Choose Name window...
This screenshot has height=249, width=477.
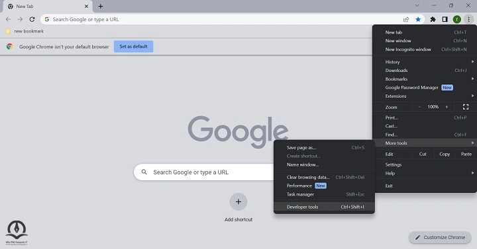point(324,164)
